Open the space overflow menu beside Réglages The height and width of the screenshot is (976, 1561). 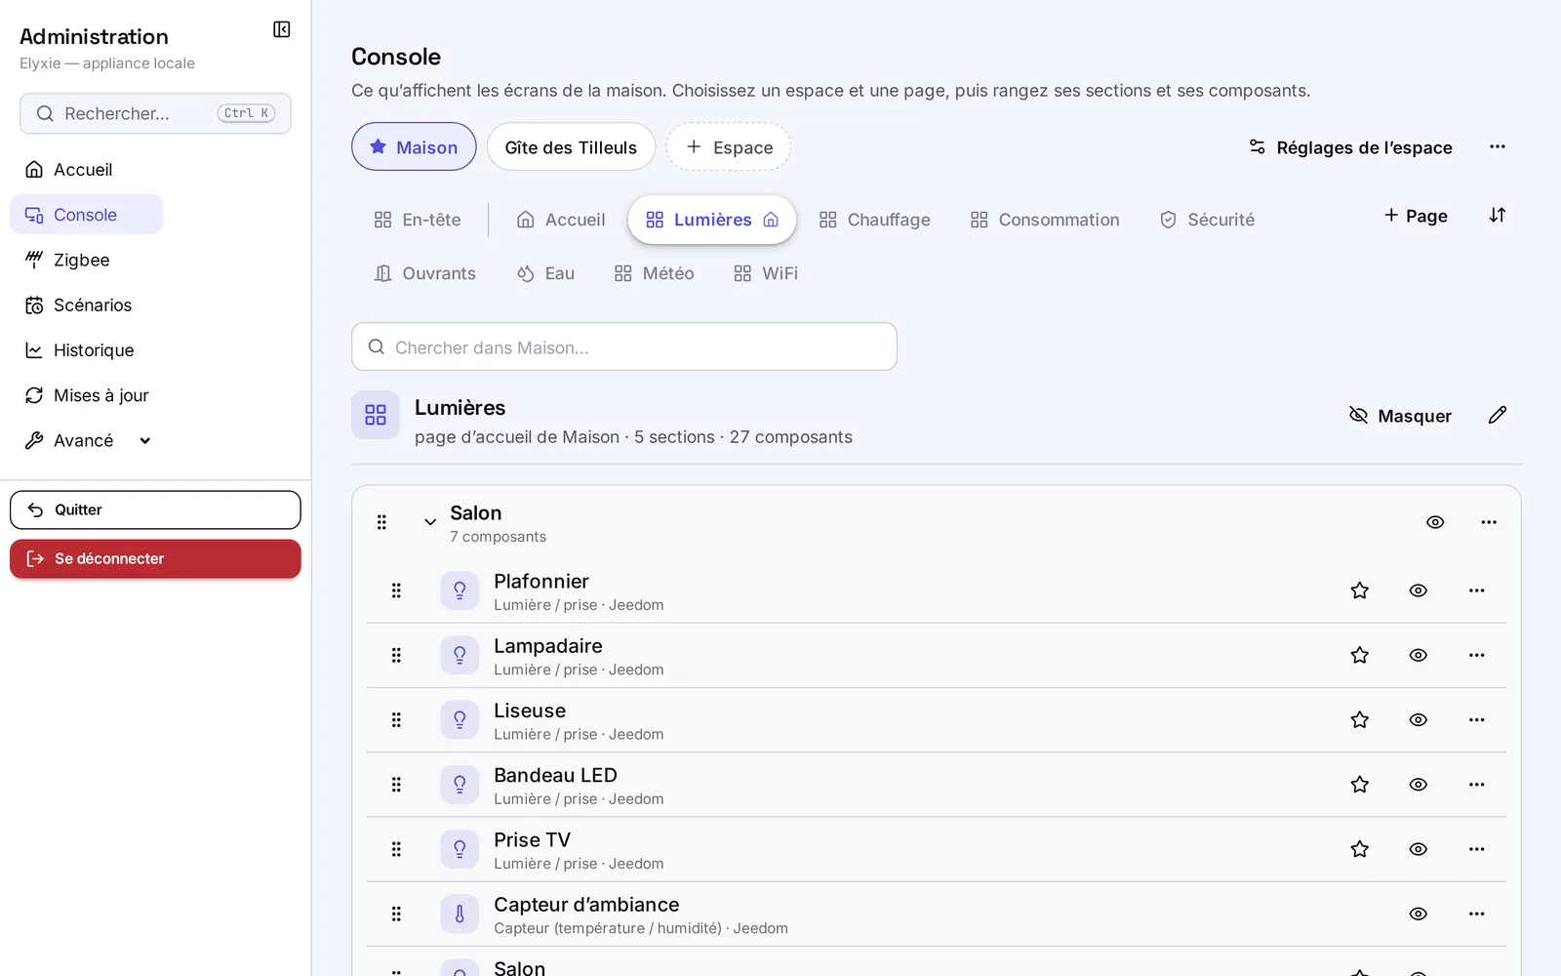point(1497,146)
